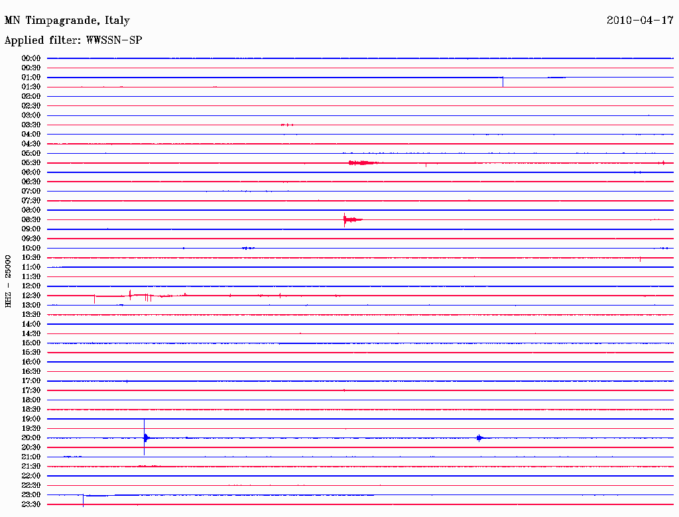Select the 10:00 time label
The height and width of the screenshot is (517, 679).
pyautogui.click(x=31, y=248)
